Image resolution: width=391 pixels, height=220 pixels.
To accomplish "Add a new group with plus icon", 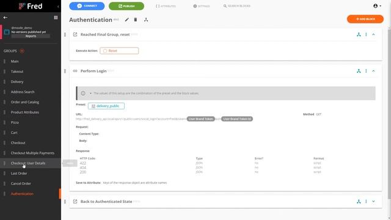I will coord(22,51).
